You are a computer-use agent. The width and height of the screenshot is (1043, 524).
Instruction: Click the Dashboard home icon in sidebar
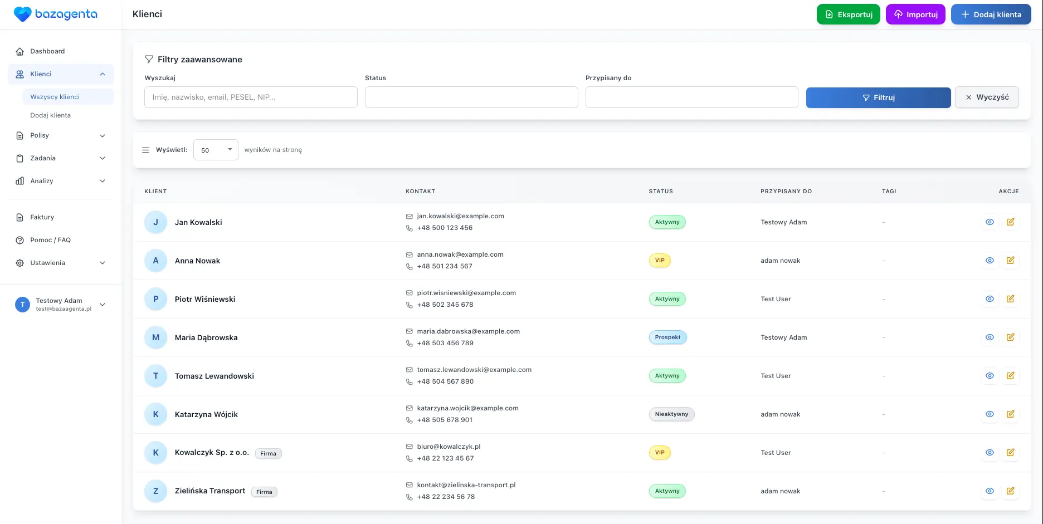coord(20,51)
